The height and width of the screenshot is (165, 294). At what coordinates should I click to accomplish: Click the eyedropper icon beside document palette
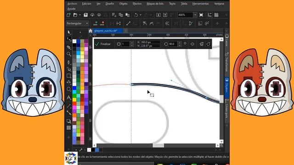click(x=81, y=150)
